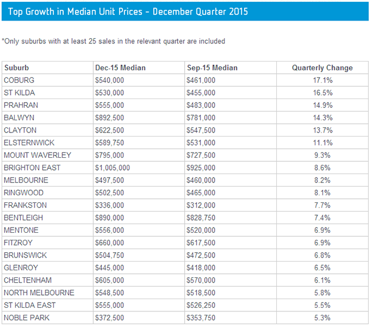Click the Suburb column header
This screenshot has width=370, height=329.
[16, 67]
